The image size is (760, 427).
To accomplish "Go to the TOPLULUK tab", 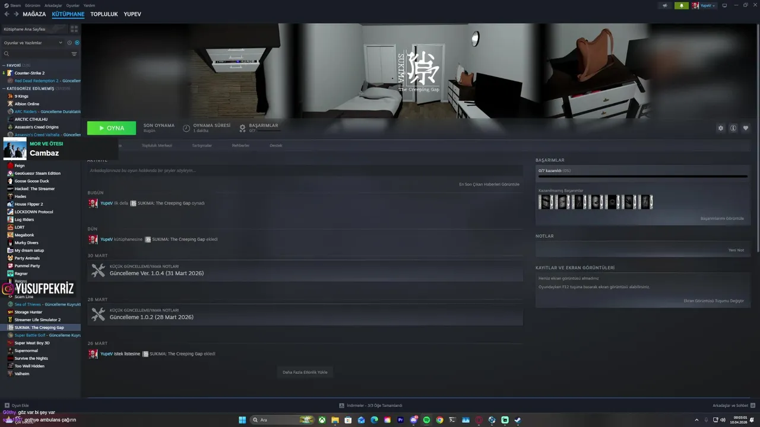I will click(x=104, y=14).
